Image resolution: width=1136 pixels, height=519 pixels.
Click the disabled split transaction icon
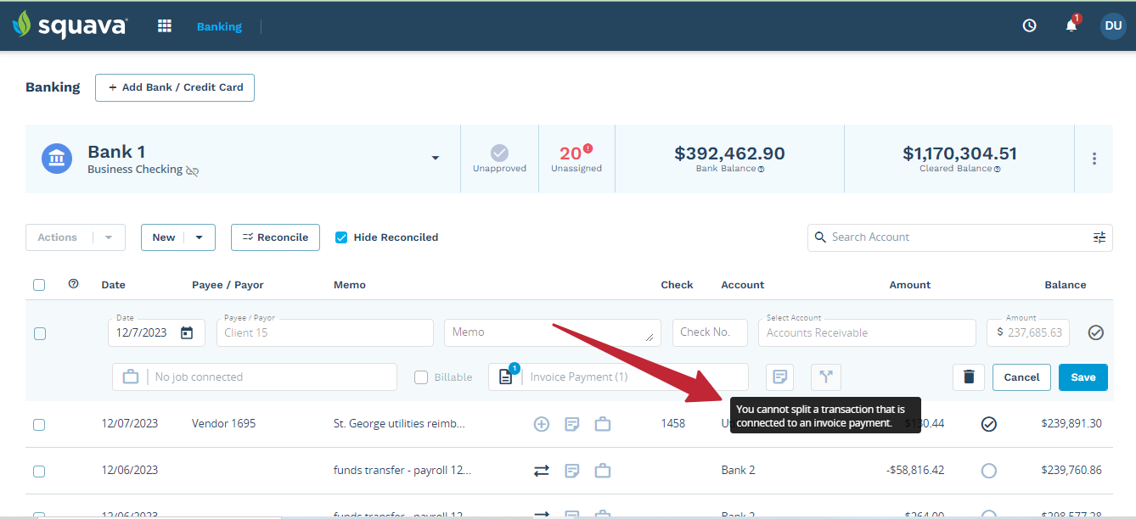pyautogui.click(x=825, y=377)
